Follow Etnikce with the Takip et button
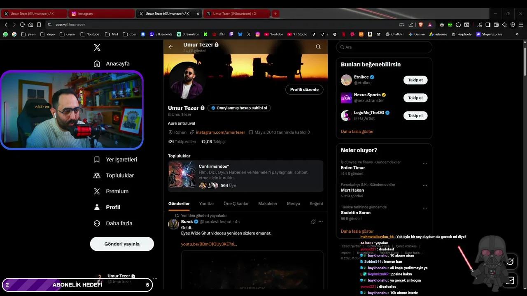This screenshot has height=296, width=527. [415, 80]
